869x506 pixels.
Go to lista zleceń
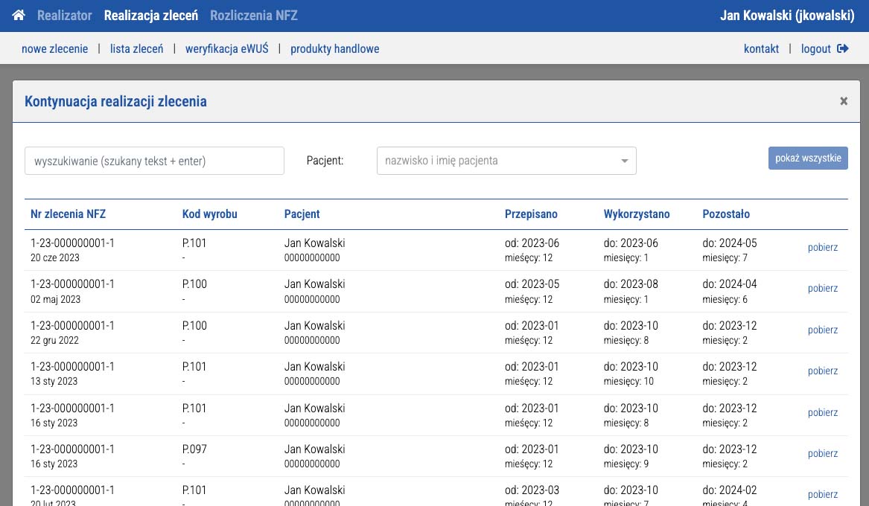coord(136,49)
